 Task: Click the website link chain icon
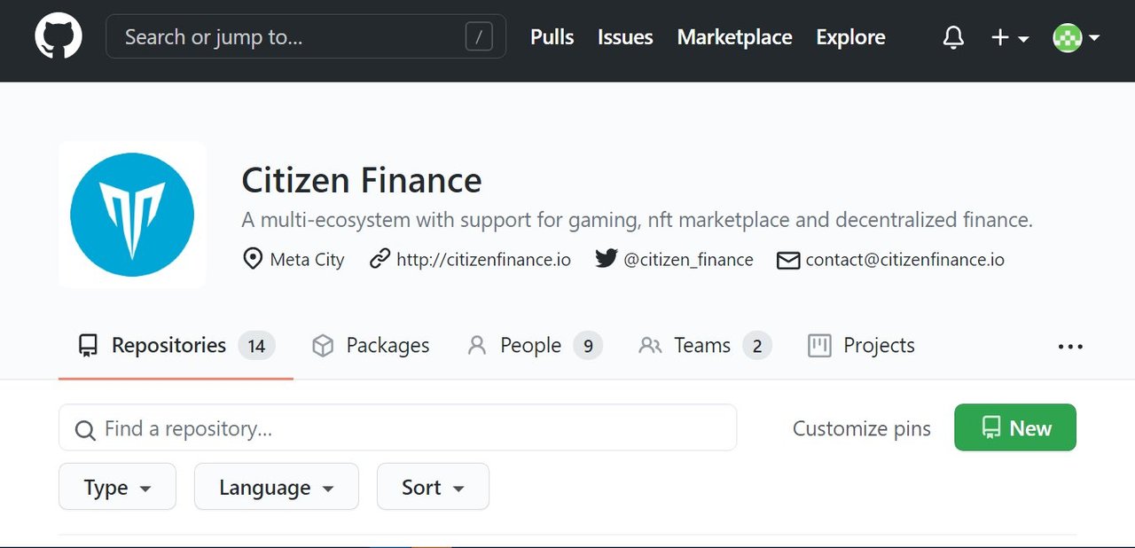click(380, 259)
